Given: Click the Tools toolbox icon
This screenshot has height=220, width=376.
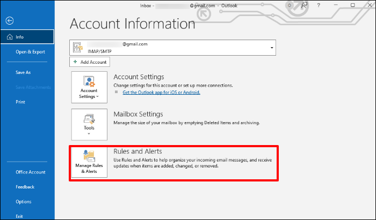Looking at the screenshot, I should [89, 119].
